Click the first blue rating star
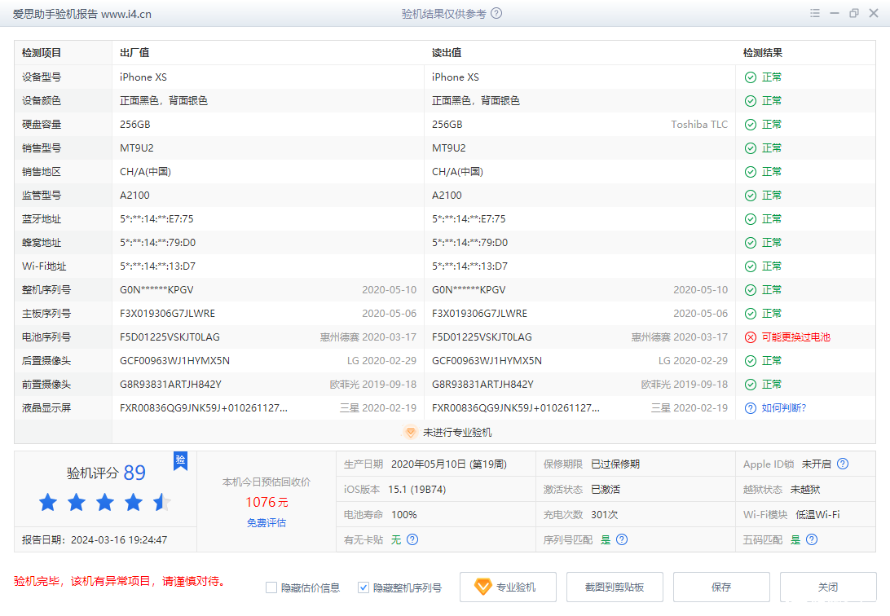This screenshot has width=890, height=616. [x=48, y=502]
